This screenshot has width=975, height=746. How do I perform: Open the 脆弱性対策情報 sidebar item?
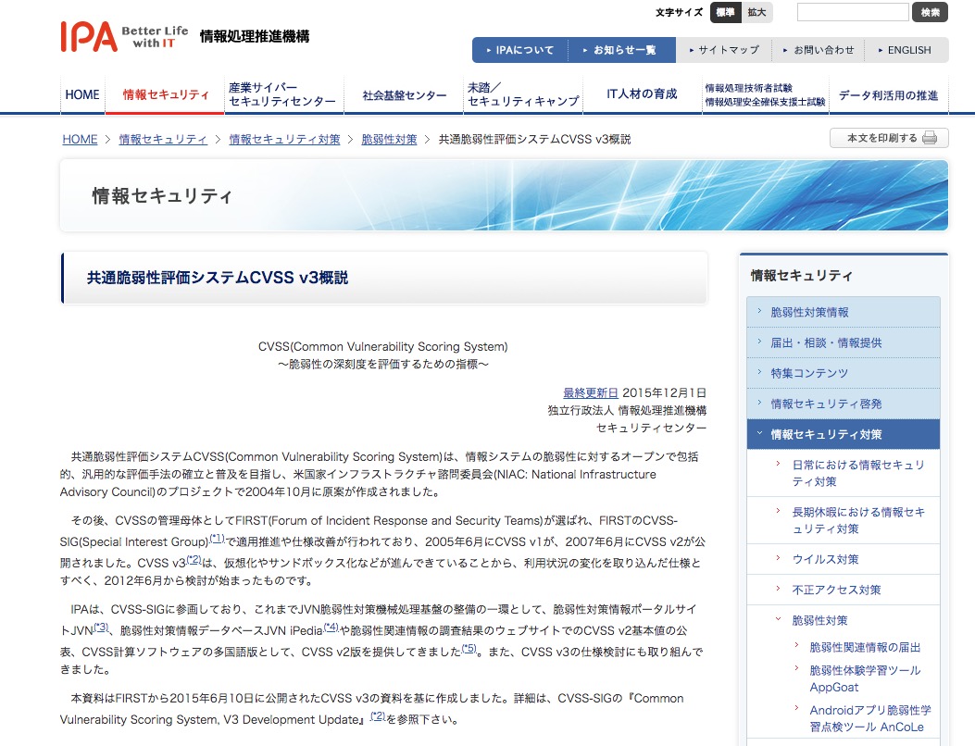(x=809, y=313)
